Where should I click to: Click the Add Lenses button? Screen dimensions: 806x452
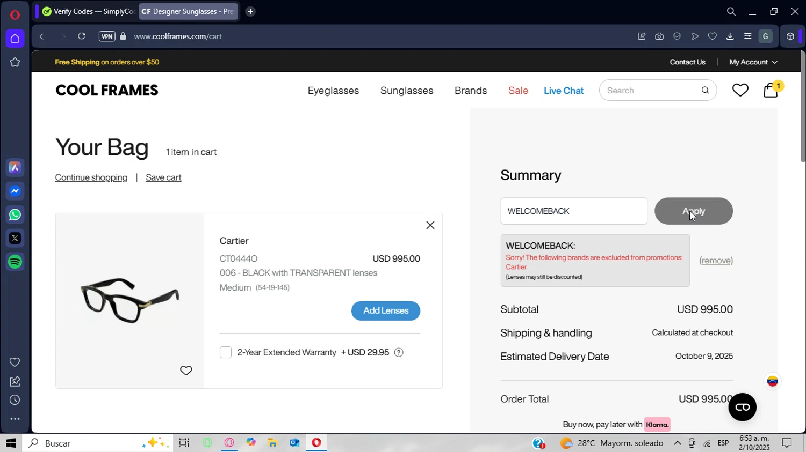pos(386,311)
